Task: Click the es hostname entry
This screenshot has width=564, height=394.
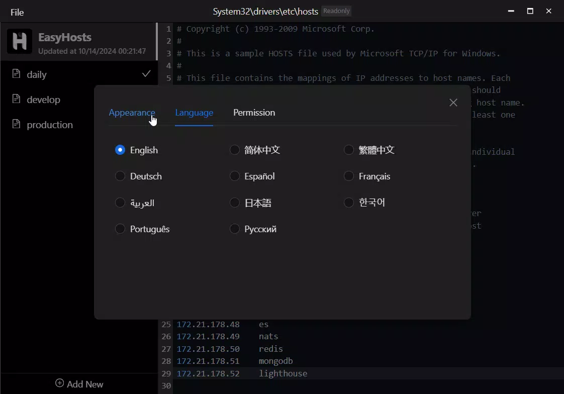Action: tap(264, 324)
